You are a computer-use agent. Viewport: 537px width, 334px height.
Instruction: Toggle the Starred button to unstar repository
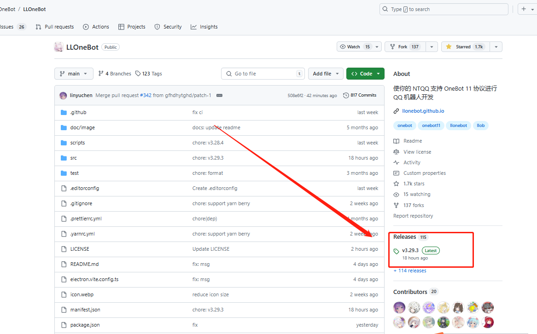click(x=465, y=47)
